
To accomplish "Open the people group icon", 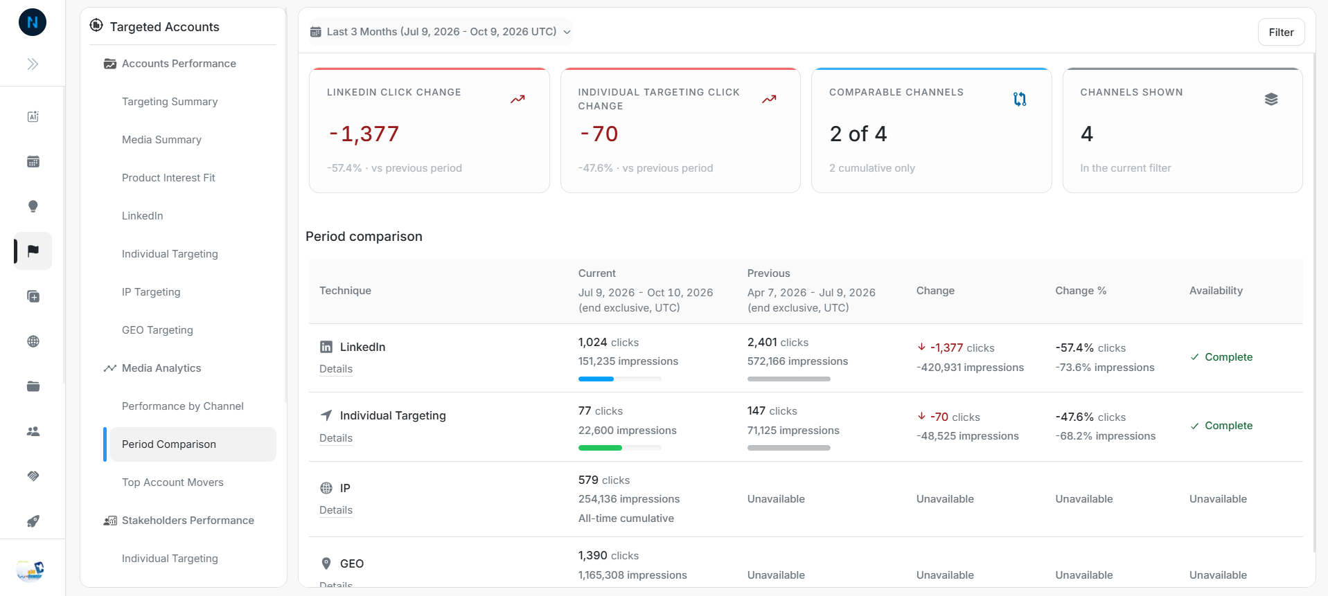I will 33,431.
